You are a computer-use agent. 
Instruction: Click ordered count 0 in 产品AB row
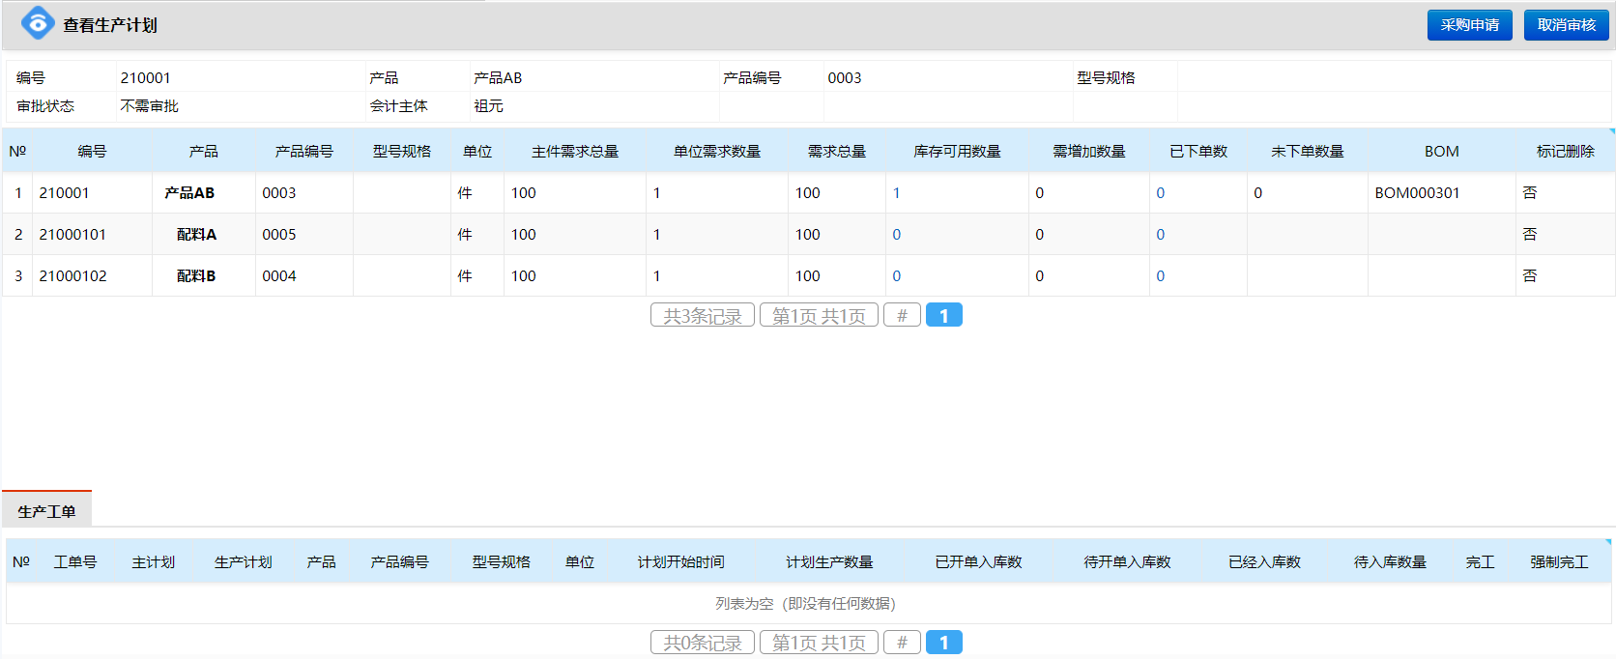click(1160, 193)
